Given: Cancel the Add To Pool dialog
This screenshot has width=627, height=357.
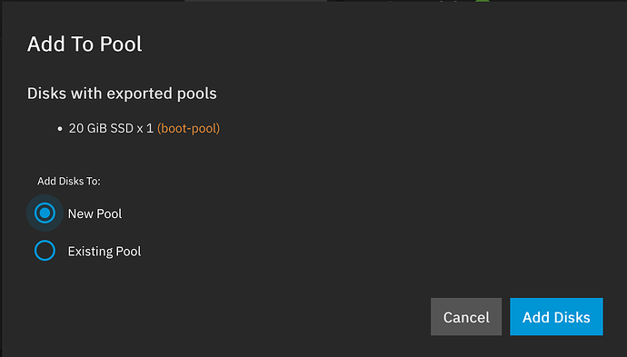Looking at the screenshot, I should [x=466, y=317].
